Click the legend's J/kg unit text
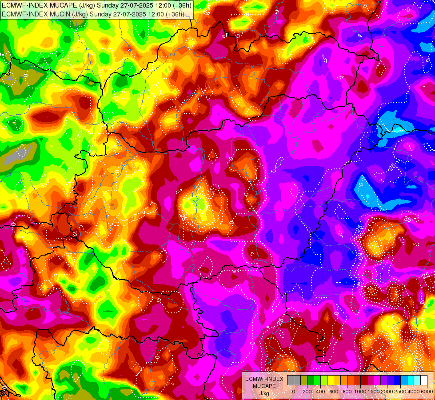Screen dimensions: 435x400 [x=264, y=393]
